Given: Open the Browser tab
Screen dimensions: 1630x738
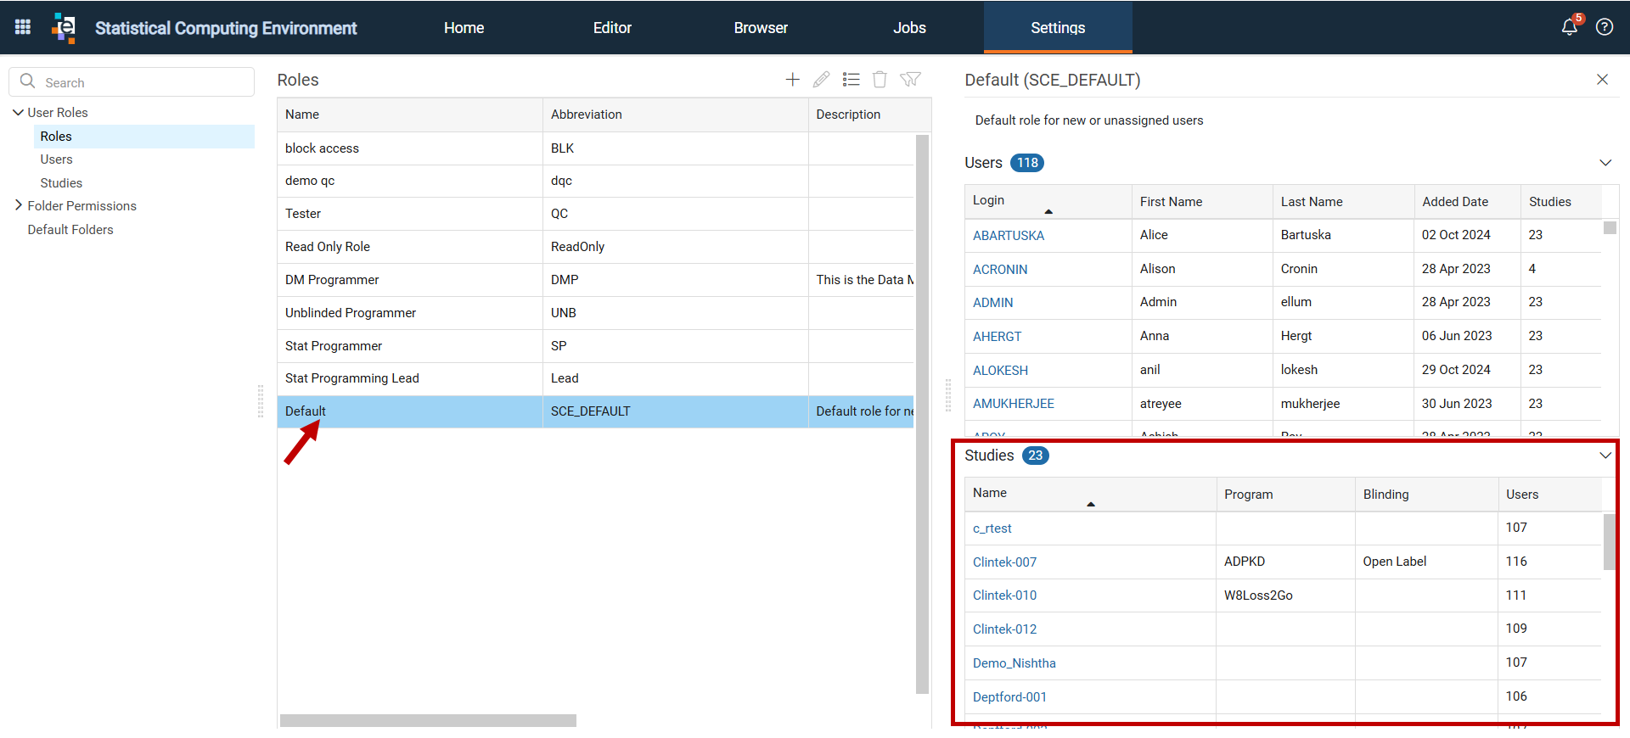Looking at the screenshot, I should pos(761,27).
